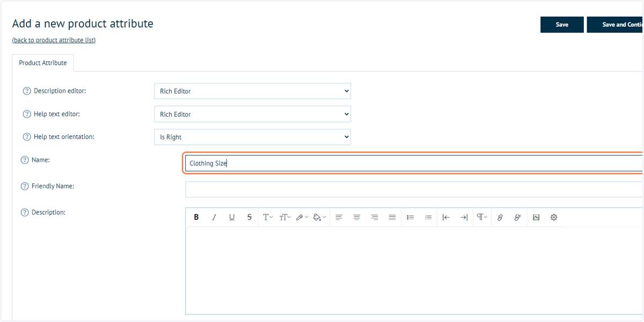Open the background fill color picker
The width and height of the screenshot is (644, 322).
(319, 218)
